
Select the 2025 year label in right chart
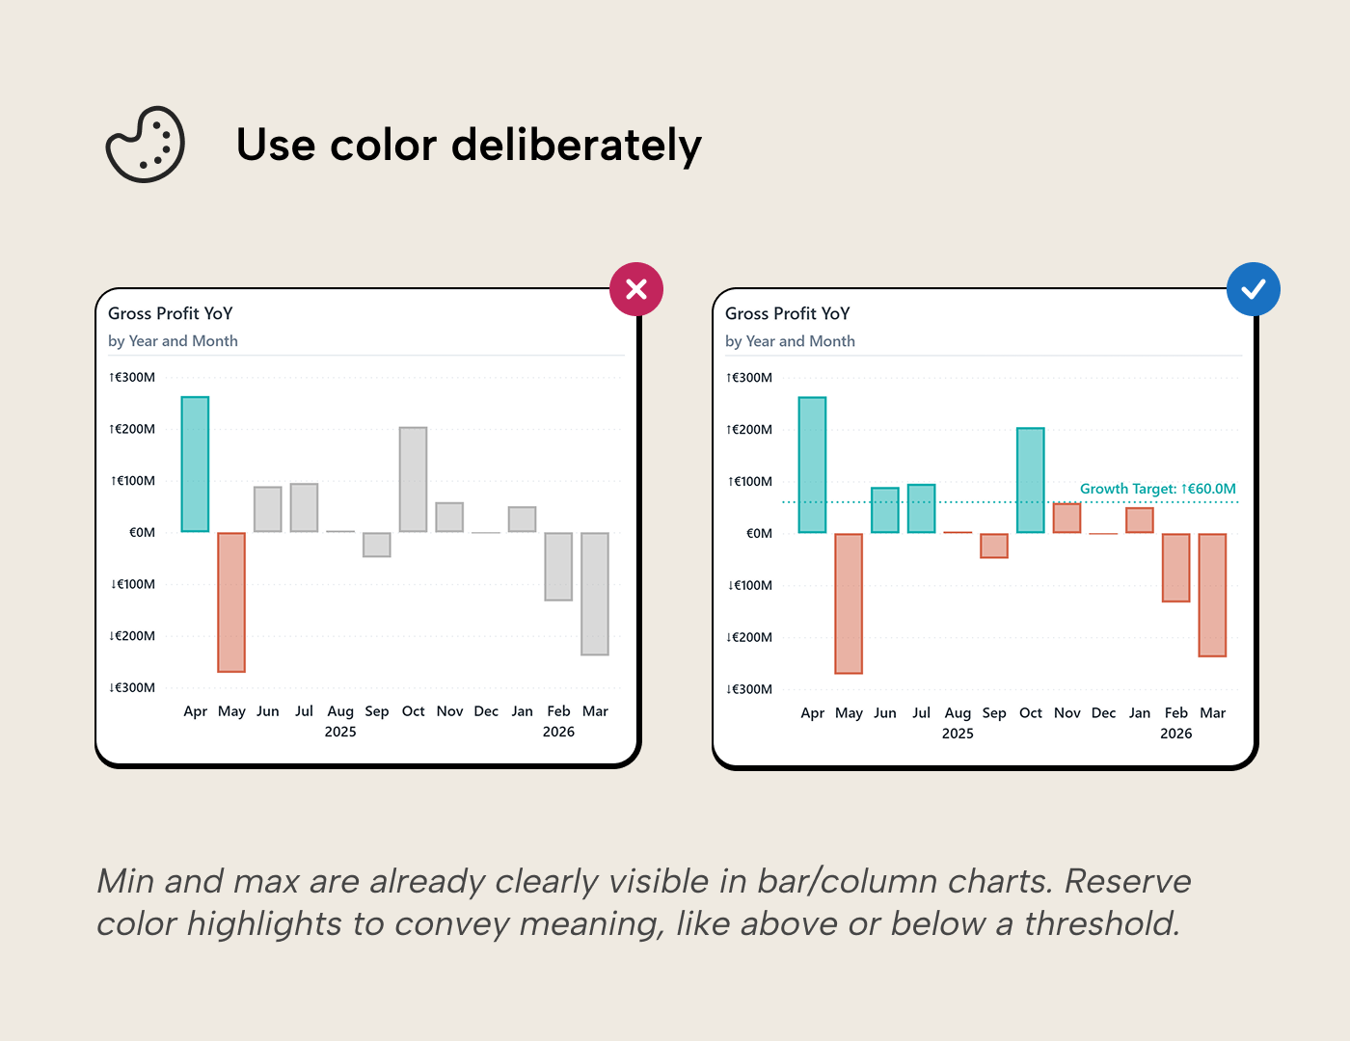958,734
